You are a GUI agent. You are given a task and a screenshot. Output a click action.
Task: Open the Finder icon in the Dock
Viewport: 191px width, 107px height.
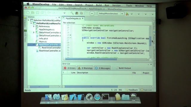coord(48,97)
